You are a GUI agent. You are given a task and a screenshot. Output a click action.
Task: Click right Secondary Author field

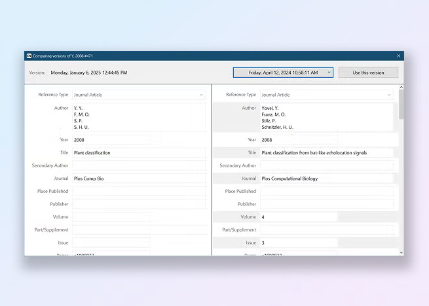[327, 165]
